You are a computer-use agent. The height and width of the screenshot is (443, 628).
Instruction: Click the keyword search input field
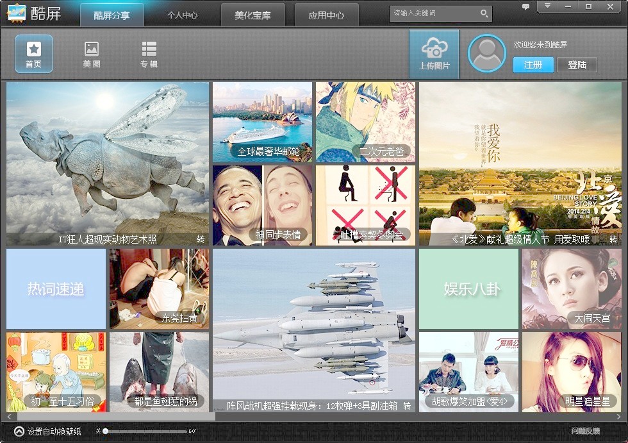pos(434,13)
